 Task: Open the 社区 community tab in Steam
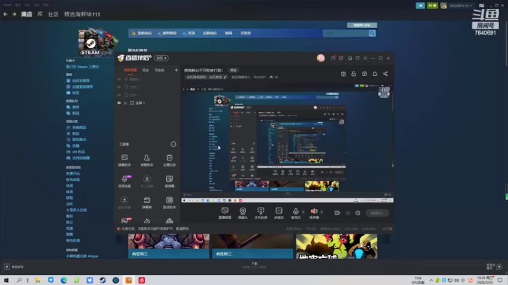coord(53,14)
